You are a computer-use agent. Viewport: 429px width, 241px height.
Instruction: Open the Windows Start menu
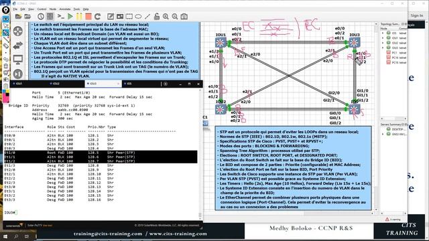point(5,236)
